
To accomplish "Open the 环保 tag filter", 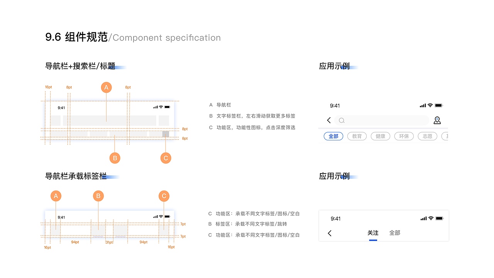I will pyautogui.click(x=404, y=136).
